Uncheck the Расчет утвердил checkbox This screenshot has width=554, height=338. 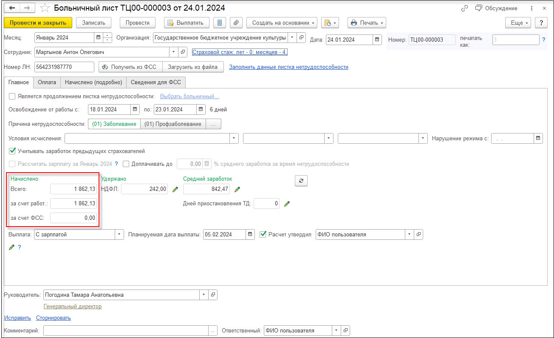pyautogui.click(x=263, y=234)
